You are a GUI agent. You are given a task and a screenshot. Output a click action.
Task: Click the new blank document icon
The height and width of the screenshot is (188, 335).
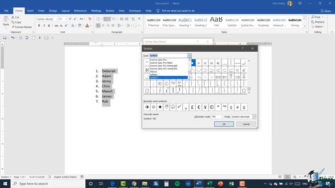point(33,38)
